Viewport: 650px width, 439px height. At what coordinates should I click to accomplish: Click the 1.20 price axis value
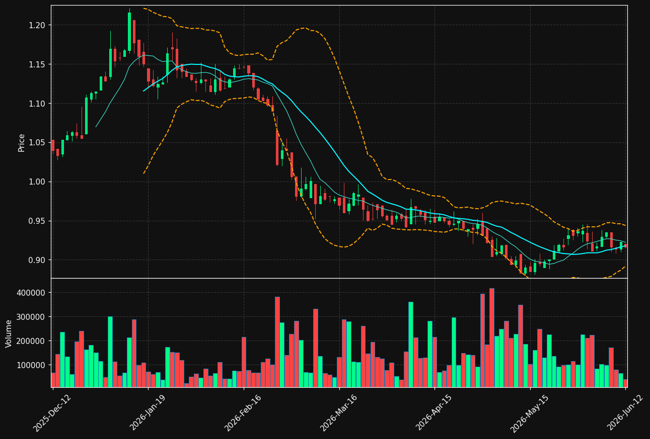37,25
